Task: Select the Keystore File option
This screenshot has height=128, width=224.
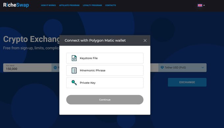Action: (x=105, y=58)
